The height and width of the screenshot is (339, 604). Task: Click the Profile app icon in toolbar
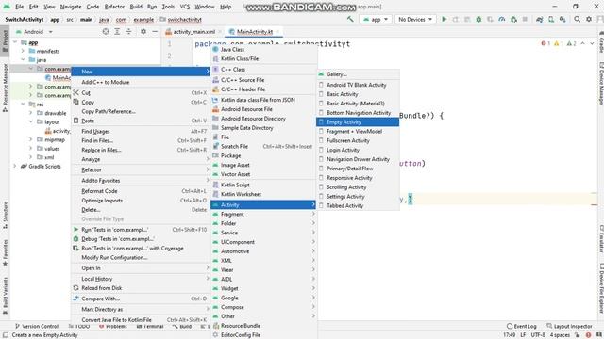(x=501, y=19)
